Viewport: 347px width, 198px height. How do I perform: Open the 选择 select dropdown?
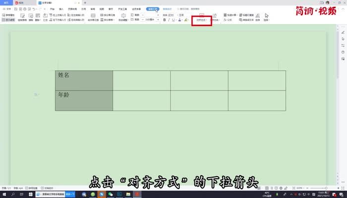[x=267, y=20]
